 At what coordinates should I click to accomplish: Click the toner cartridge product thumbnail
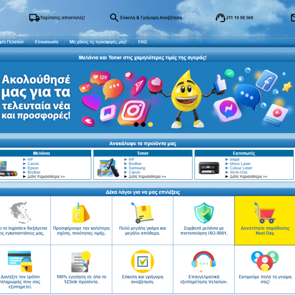click(108, 168)
